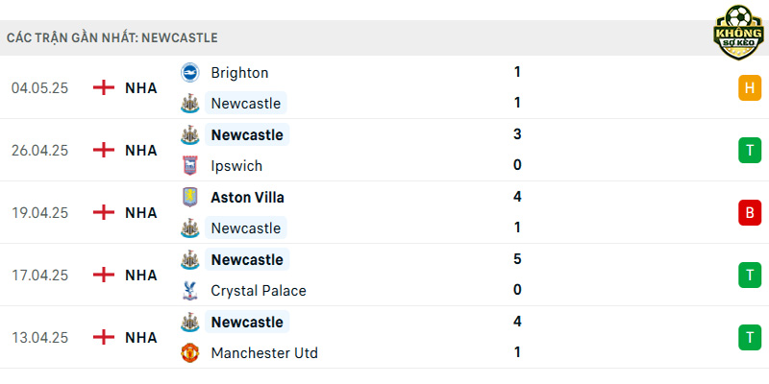Click the Brighton club crest icon
769x384 pixels.
tap(189, 73)
